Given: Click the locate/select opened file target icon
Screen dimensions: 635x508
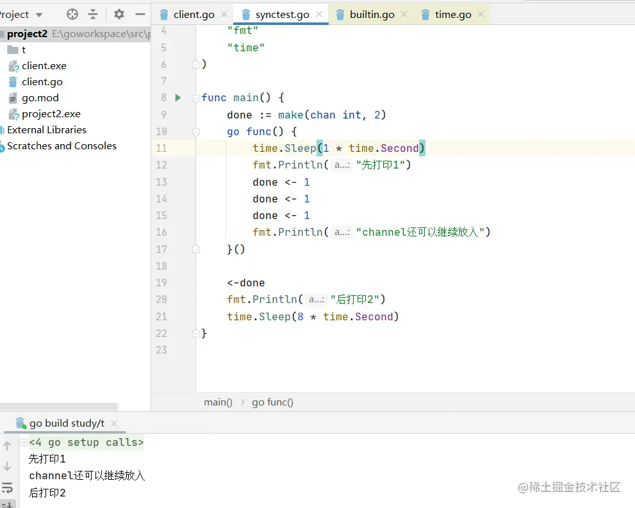Looking at the screenshot, I should pyautogui.click(x=72, y=15).
